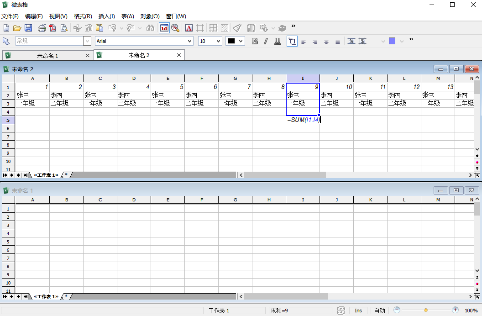Undo the last action
Screen dimensions: 482x316
112,28
